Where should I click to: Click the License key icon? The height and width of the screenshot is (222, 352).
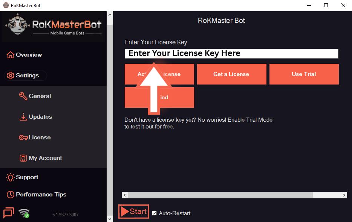tap(23, 137)
